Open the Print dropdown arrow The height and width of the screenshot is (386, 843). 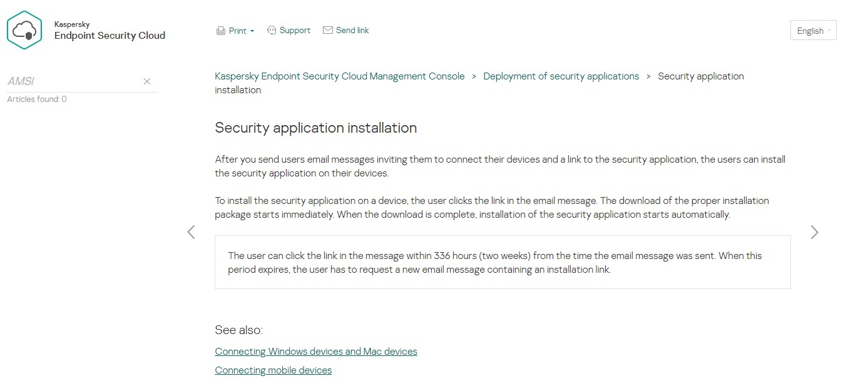252,31
